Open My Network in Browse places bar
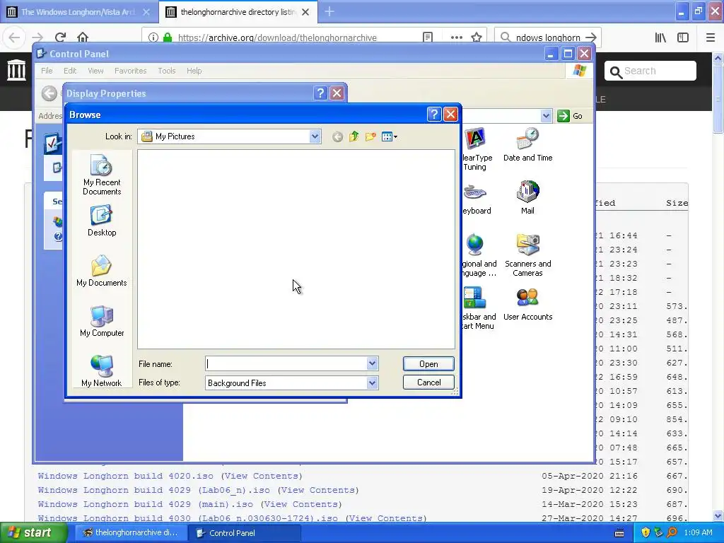 tap(102, 371)
